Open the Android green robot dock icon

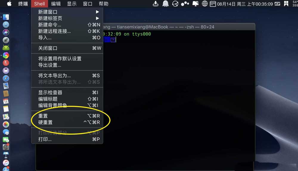[6, 48]
